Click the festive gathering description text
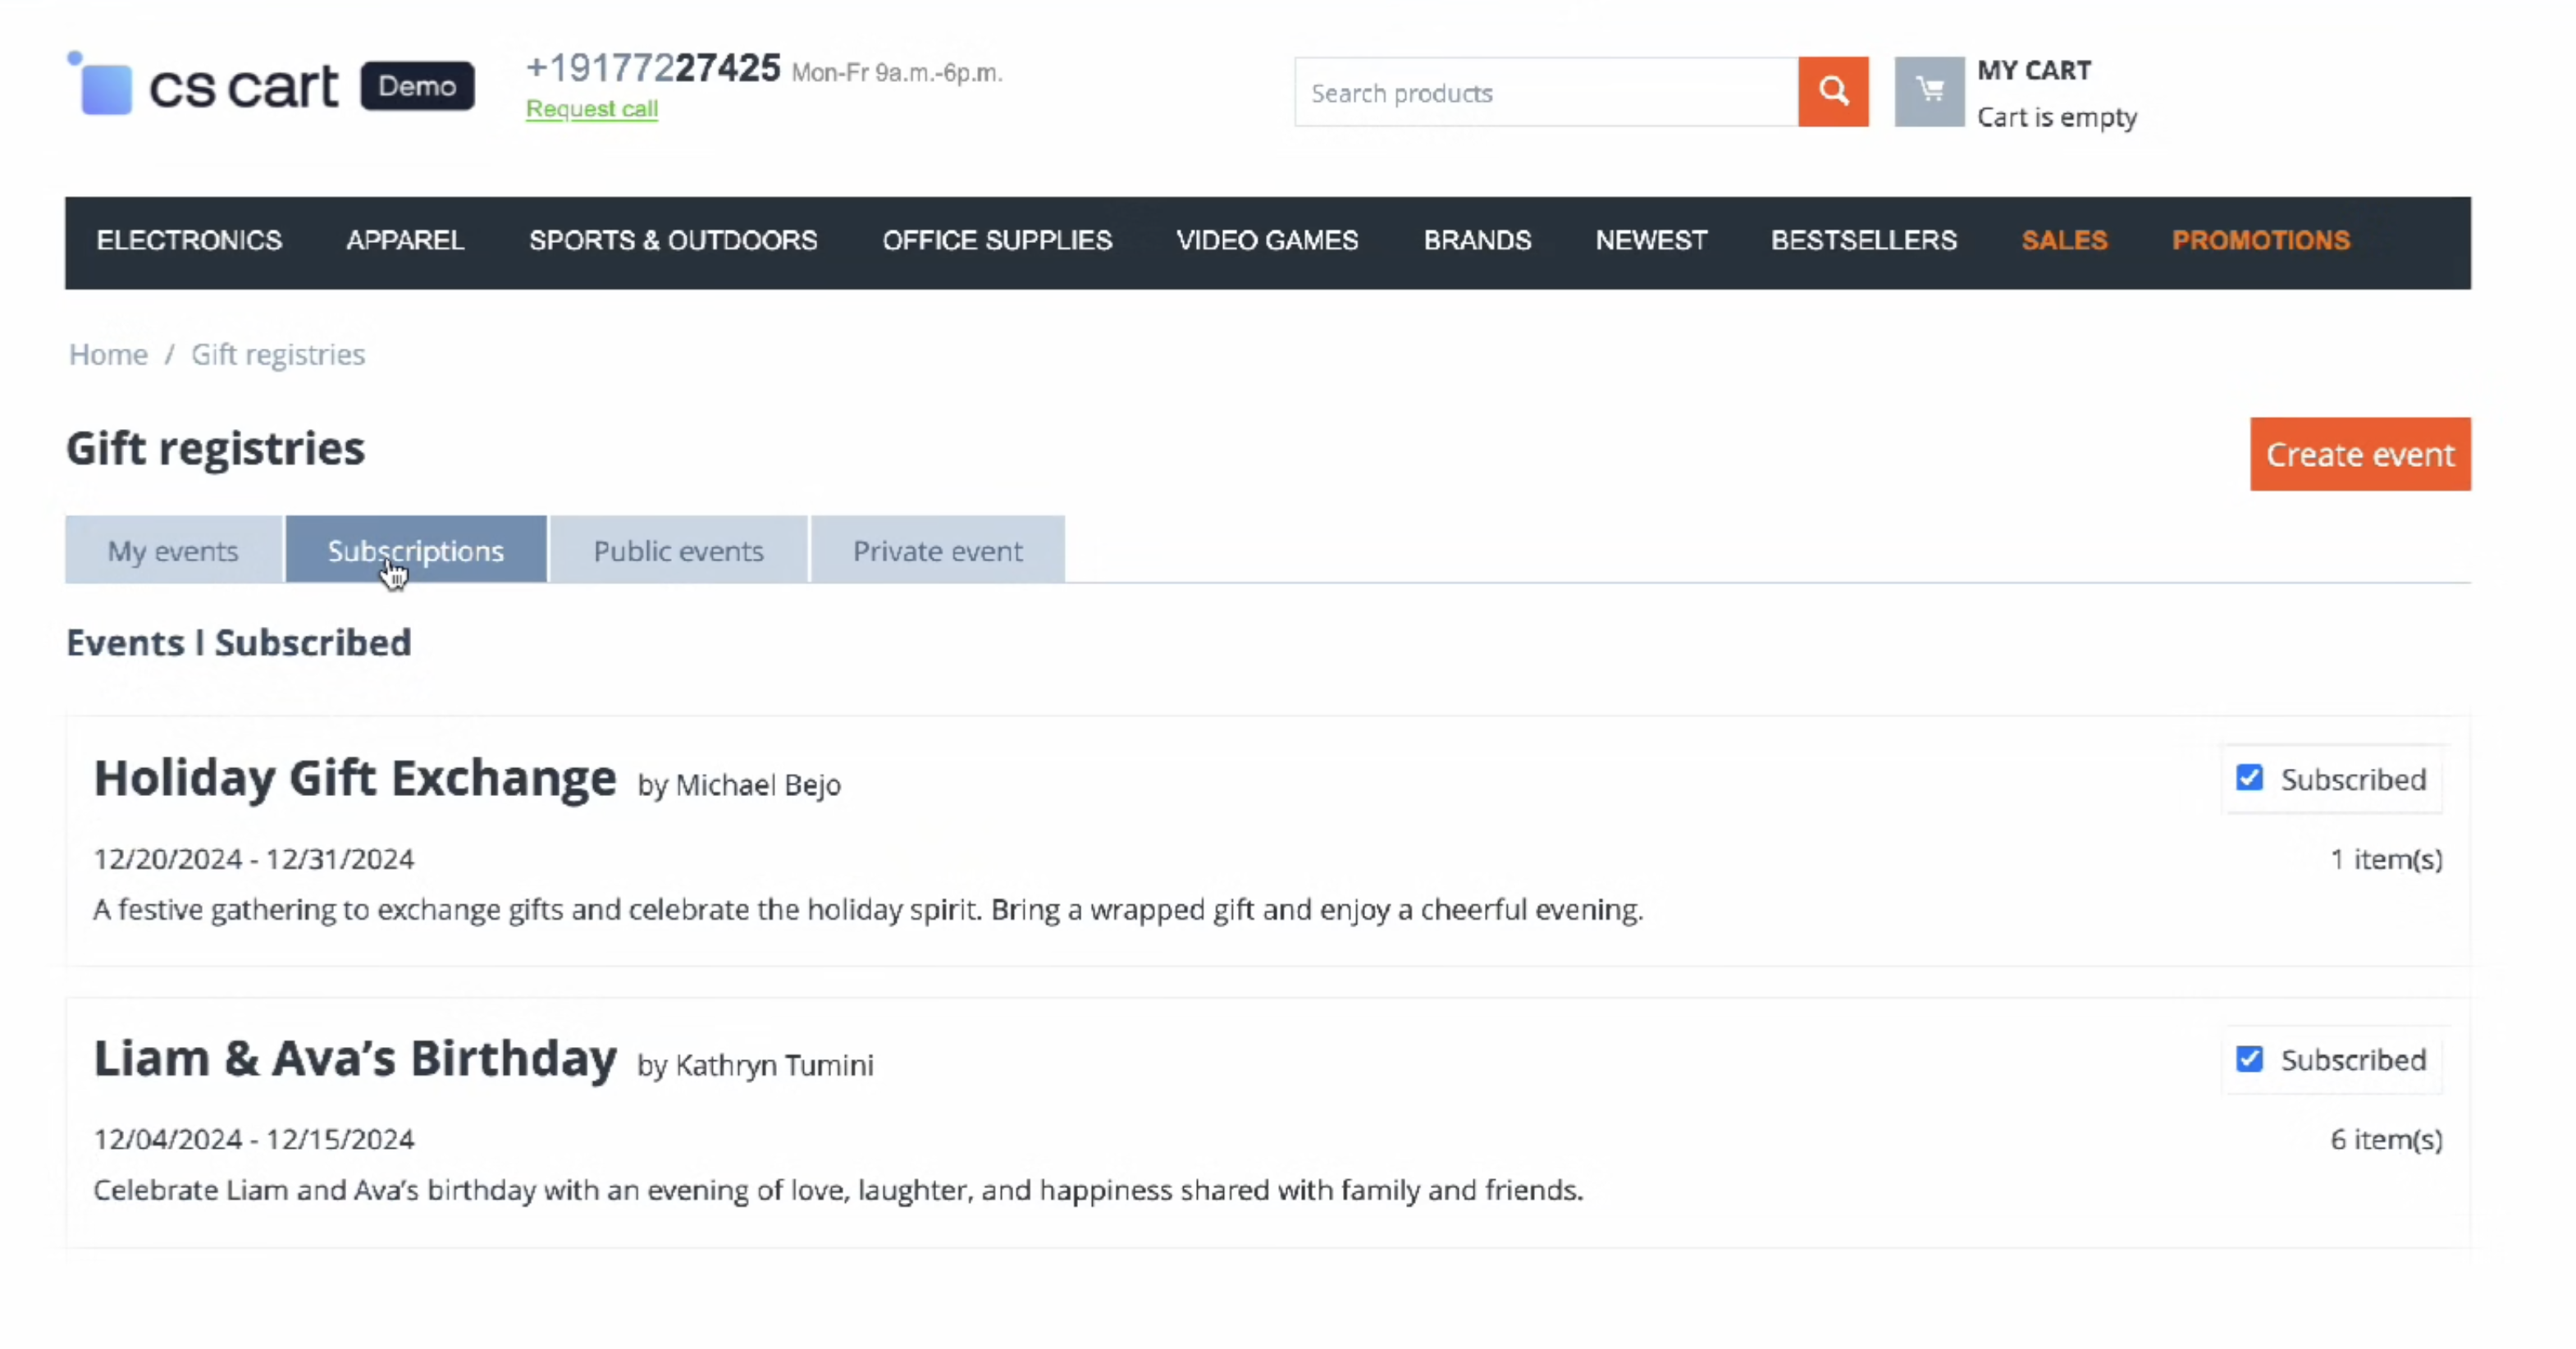This screenshot has width=2576, height=1349. (x=868, y=910)
